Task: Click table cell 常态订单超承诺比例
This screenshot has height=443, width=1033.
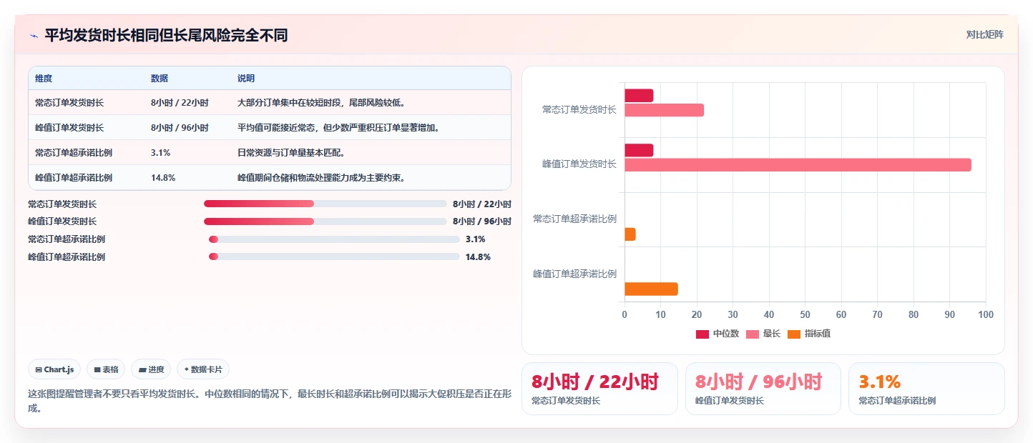Action: [x=74, y=153]
